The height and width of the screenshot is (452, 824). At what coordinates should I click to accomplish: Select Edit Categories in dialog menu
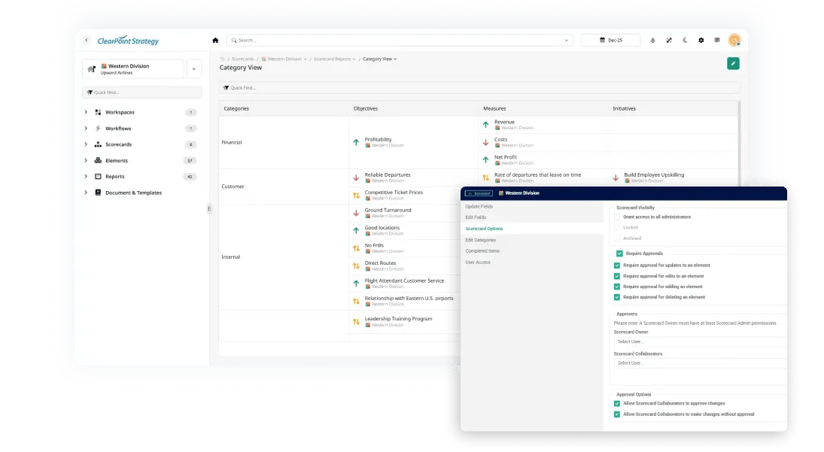click(x=480, y=240)
